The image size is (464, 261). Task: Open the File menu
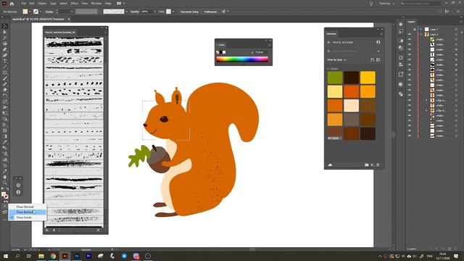[23, 4]
